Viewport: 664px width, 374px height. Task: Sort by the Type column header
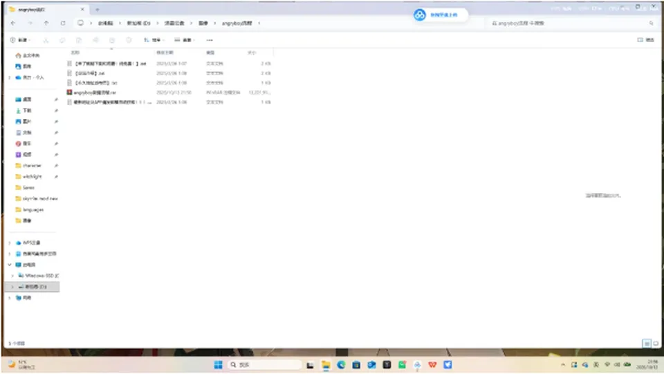pos(210,53)
